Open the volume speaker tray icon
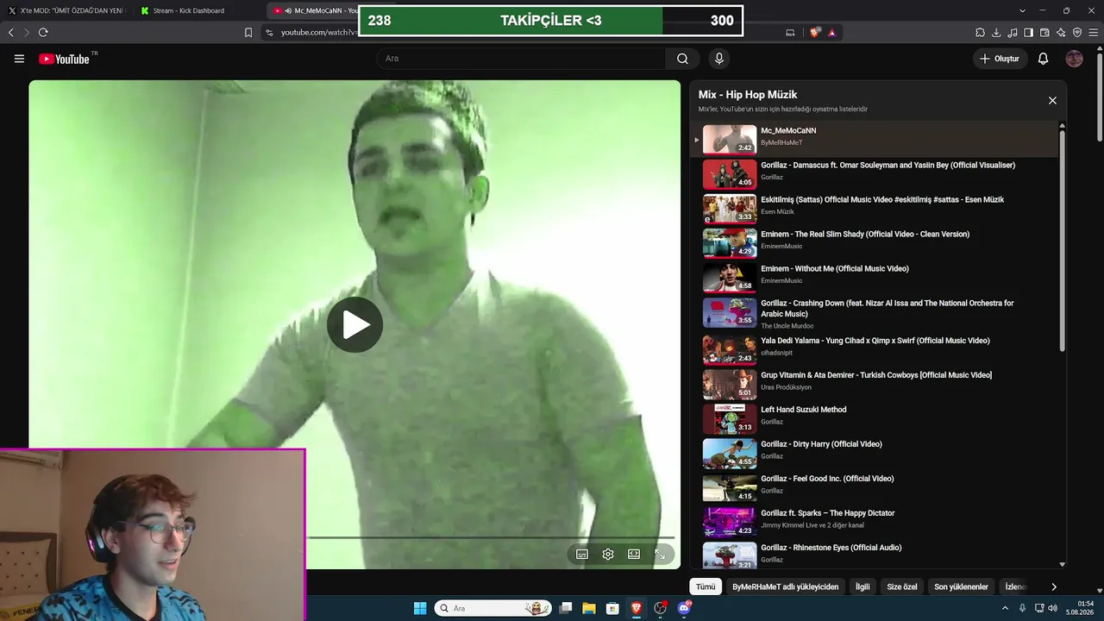This screenshot has width=1104, height=621. click(x=1052, y=608)
